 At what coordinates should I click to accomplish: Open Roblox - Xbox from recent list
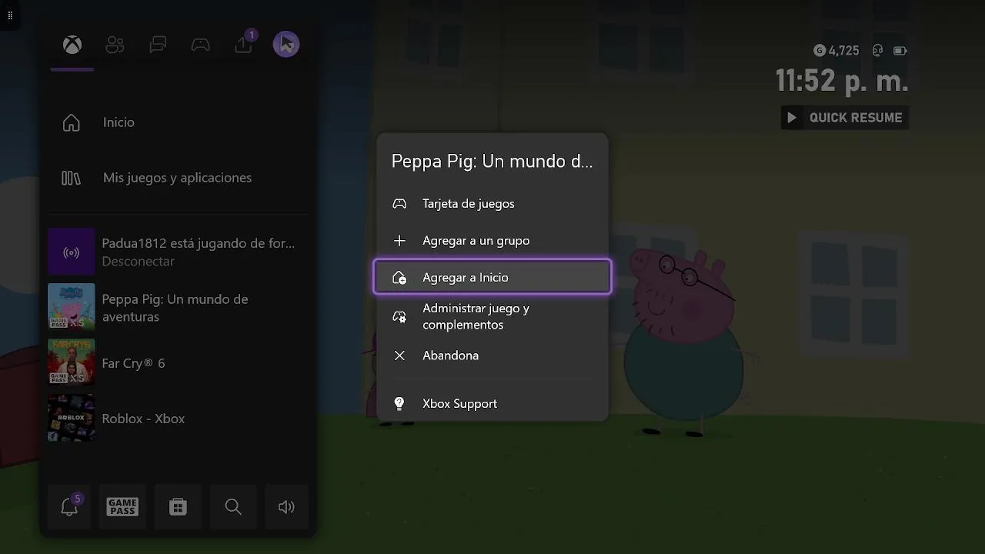(178, 419)
